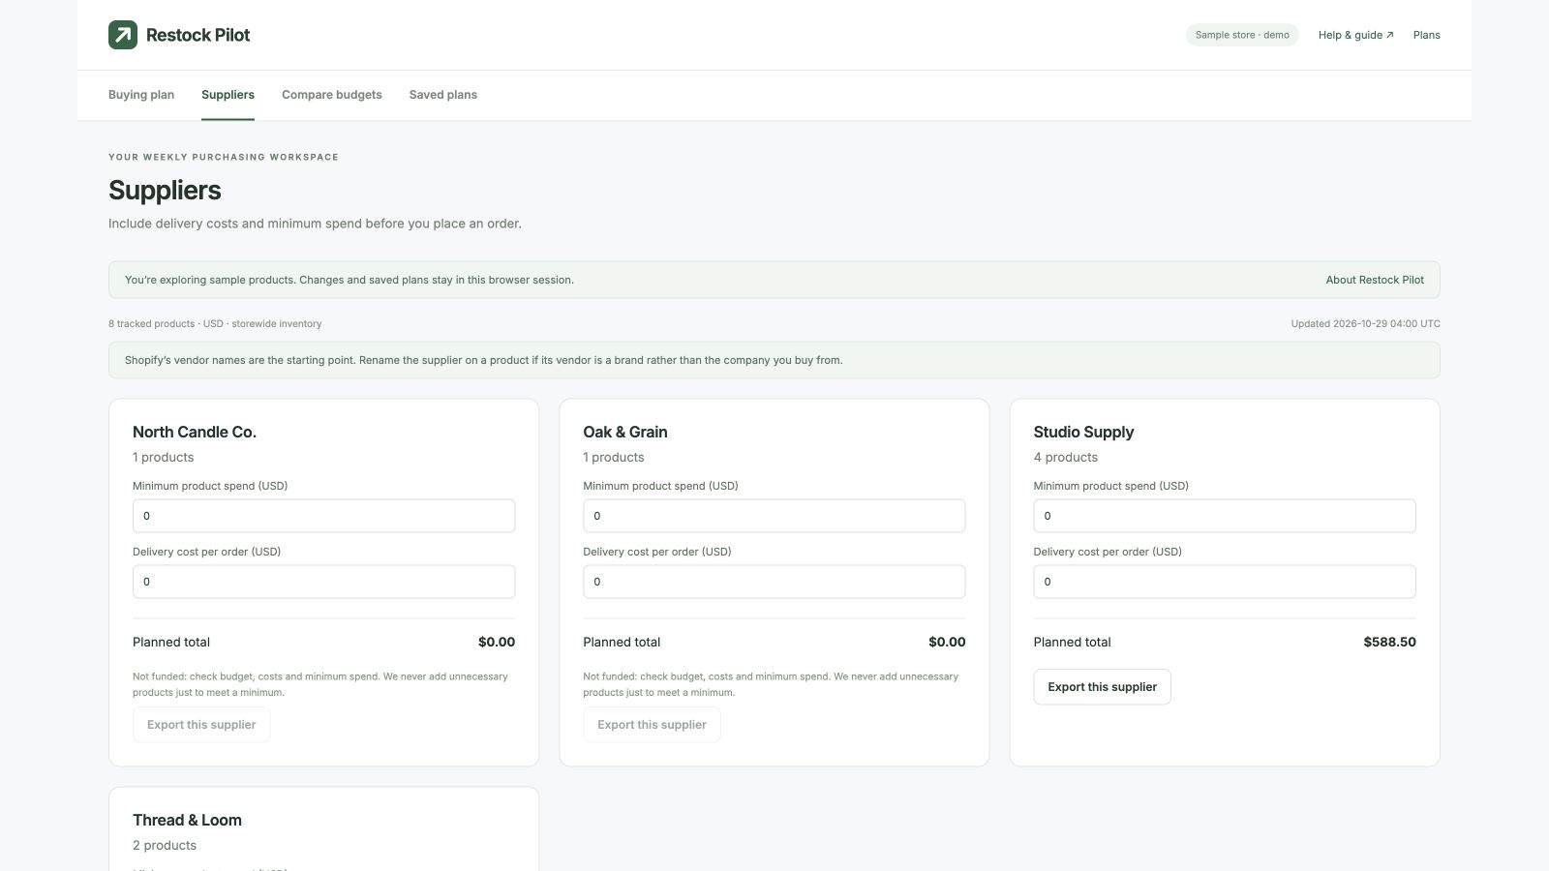This screenshot has height=871, width=1549.
Task: Select the Suppliers tab
Action: 228,95
